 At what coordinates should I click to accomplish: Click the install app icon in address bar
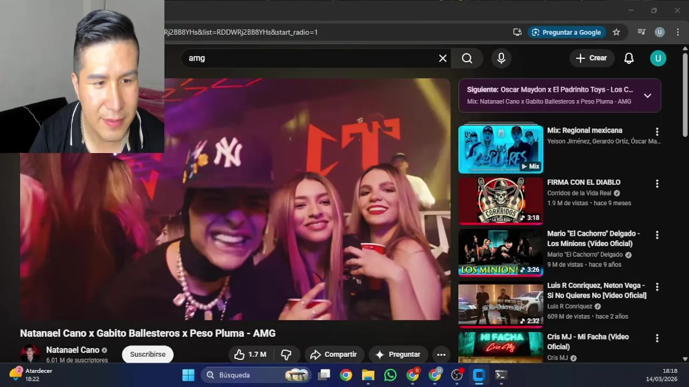click(x=517, y=32)
